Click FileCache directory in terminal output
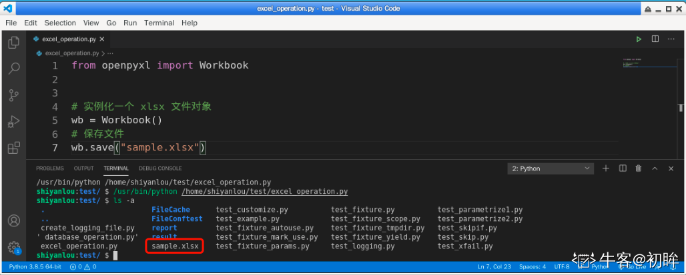 point(171,210)
